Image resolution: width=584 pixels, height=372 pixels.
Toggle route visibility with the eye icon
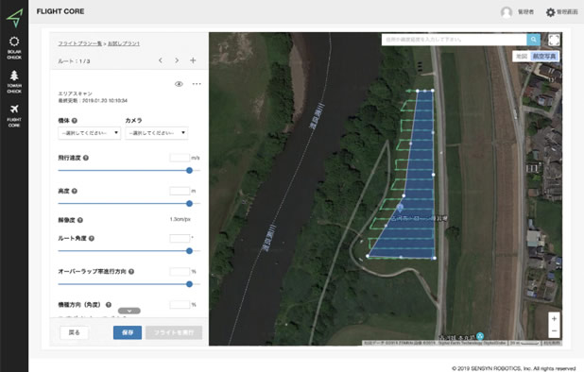coord(179,84)
